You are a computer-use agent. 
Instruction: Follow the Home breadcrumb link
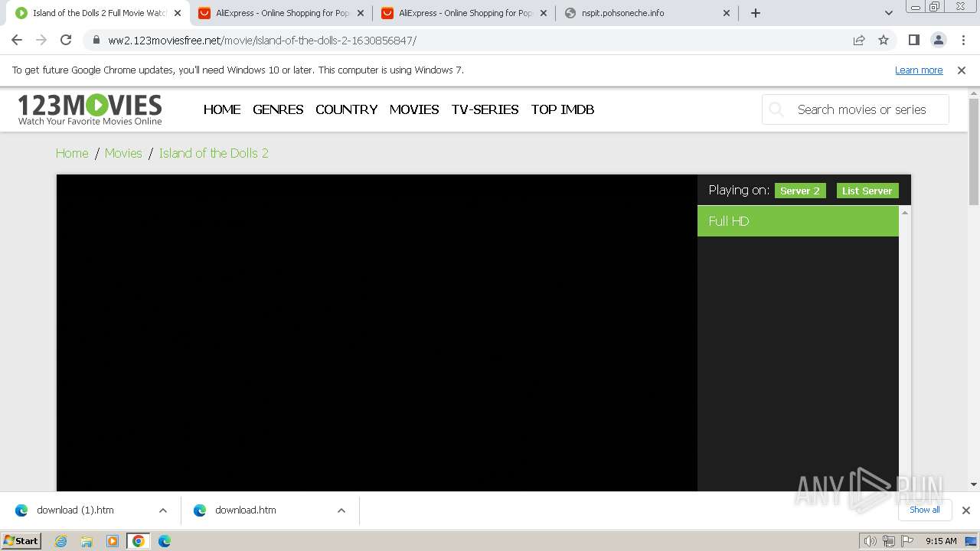[x=72, y=153]
